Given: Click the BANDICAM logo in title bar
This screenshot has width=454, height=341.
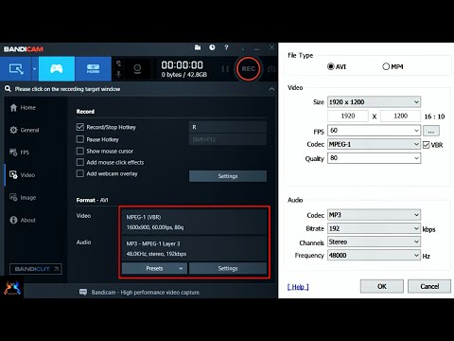Looking at the screenshot, I should (x=24, y=49).
